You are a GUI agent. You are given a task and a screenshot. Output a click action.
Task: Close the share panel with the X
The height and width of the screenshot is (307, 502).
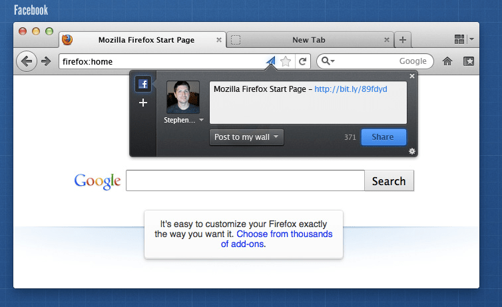point(412,76)
